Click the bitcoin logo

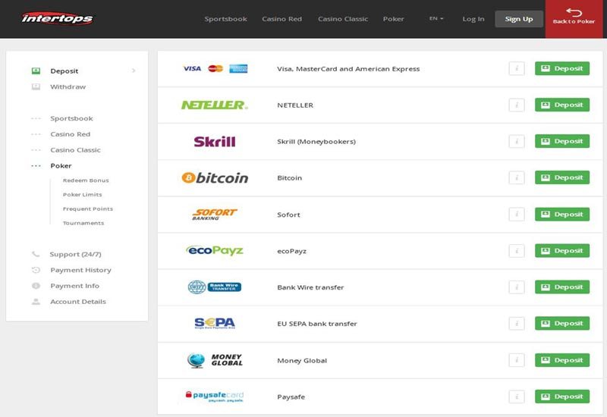(215, 178)
